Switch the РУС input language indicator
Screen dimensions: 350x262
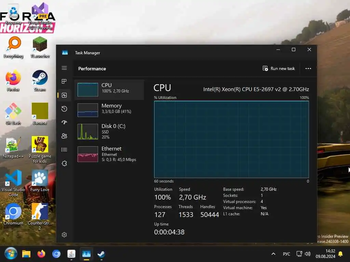tap(286, 254)
